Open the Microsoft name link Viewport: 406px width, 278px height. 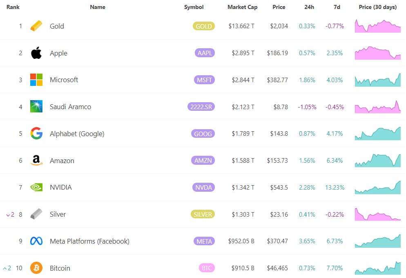coord(64,80)
